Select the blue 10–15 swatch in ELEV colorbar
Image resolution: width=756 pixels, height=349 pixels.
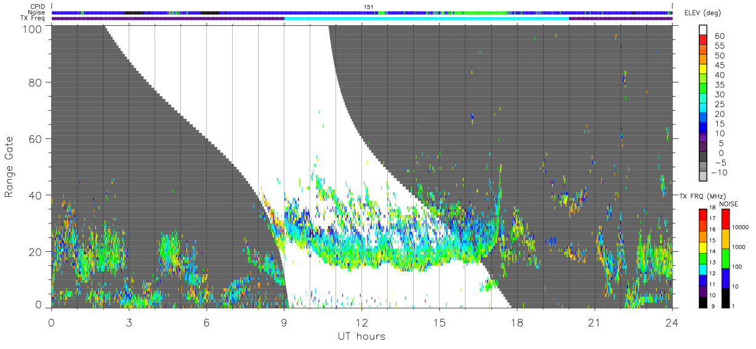[704, 128]
